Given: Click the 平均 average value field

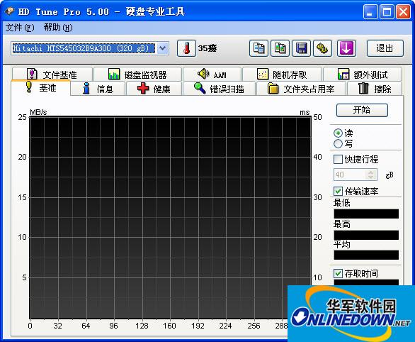Looking at the screenshot, I should click(x=366, y=255).
